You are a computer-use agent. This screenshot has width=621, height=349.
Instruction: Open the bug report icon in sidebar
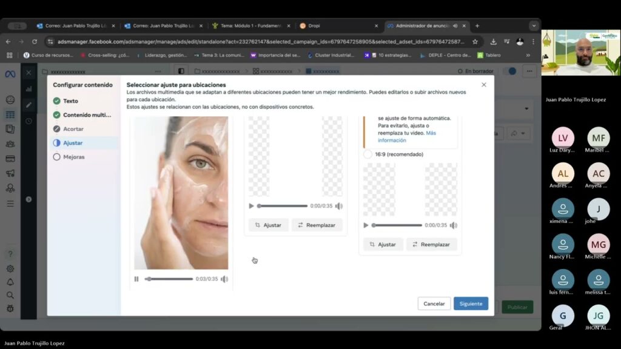click(10, 308)
